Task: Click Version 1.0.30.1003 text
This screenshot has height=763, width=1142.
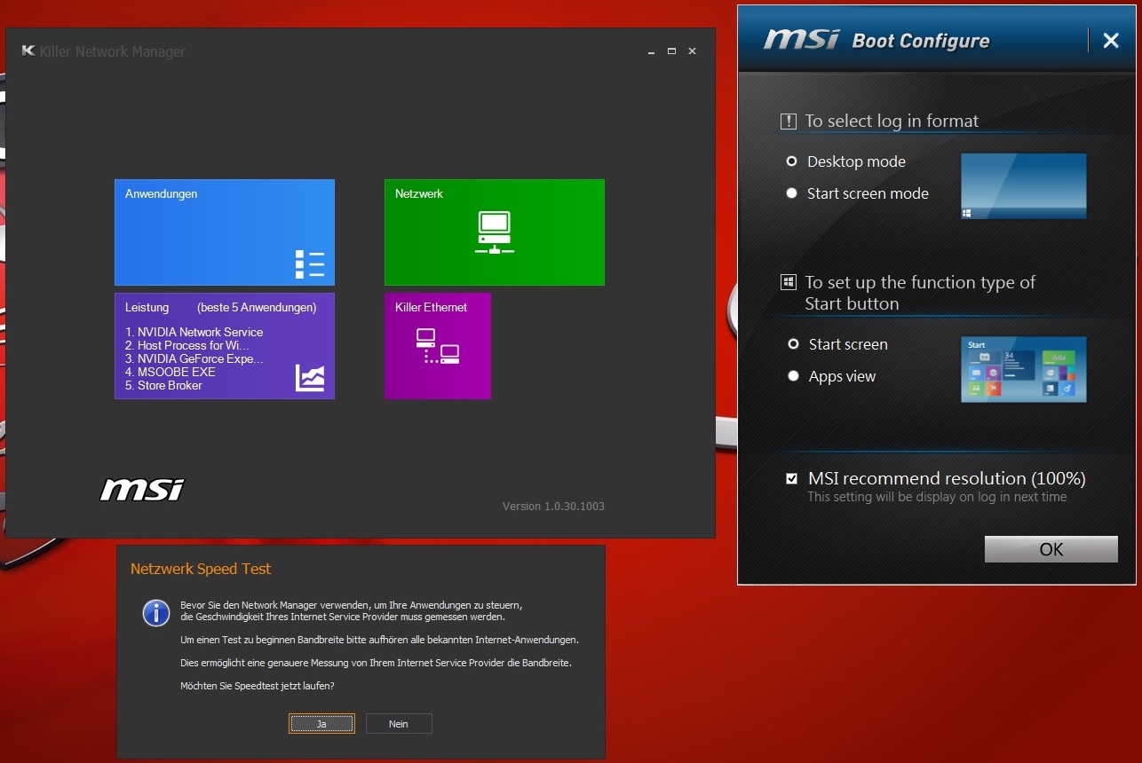Action: [553, 507]
